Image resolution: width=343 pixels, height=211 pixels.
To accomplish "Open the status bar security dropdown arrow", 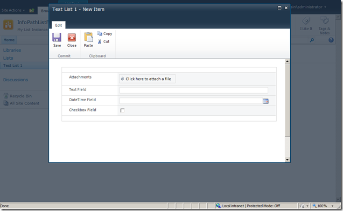I will click(307, 206).
